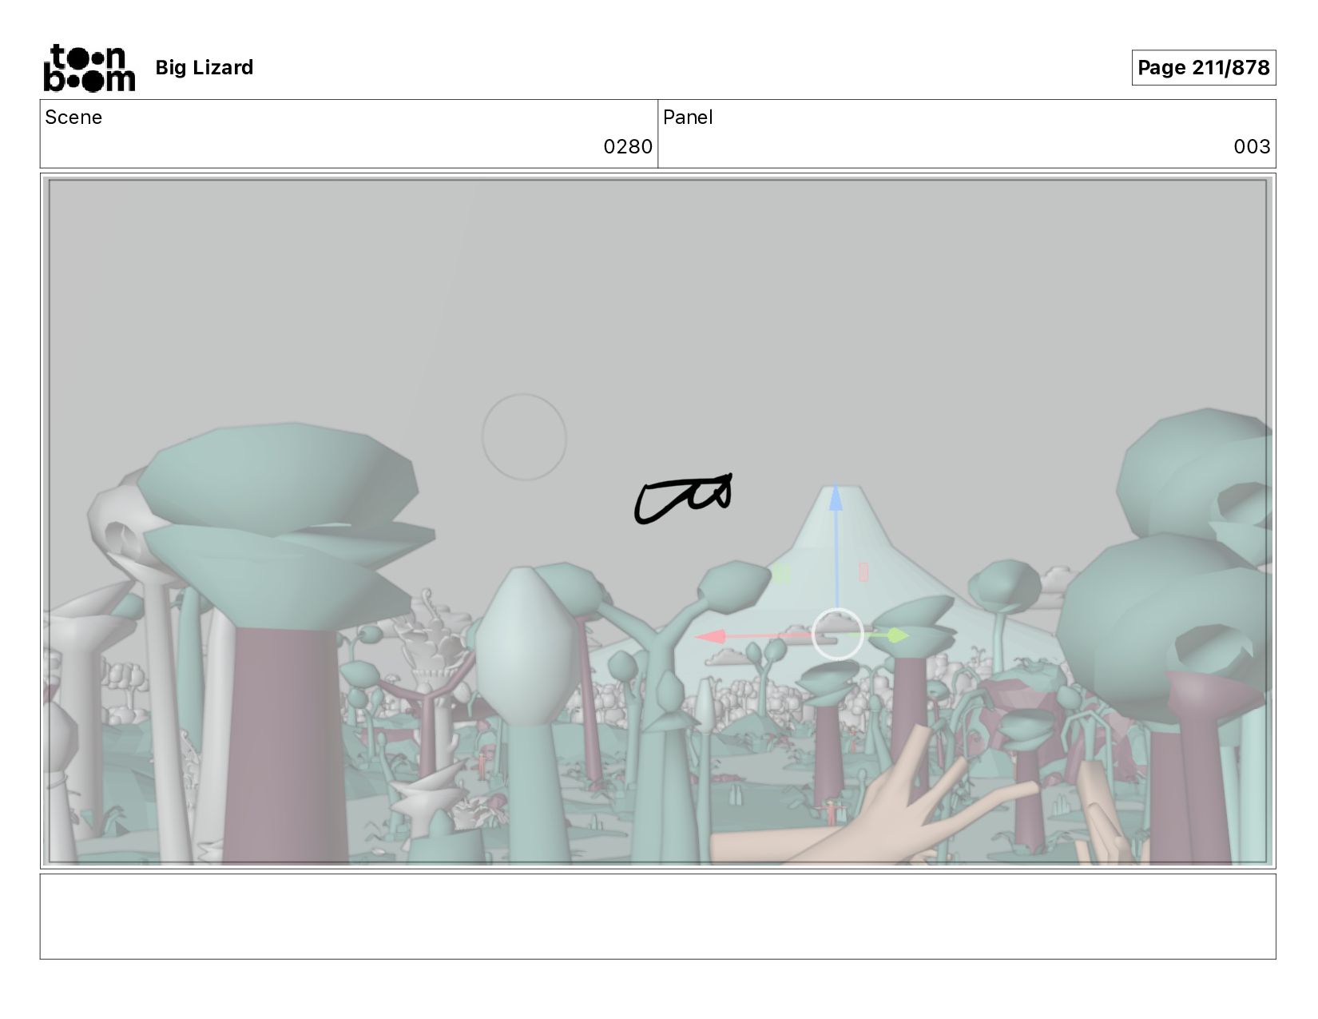1318x1019 pixels.
Task: Click the scene number 0280
Action: click(628, 147)
